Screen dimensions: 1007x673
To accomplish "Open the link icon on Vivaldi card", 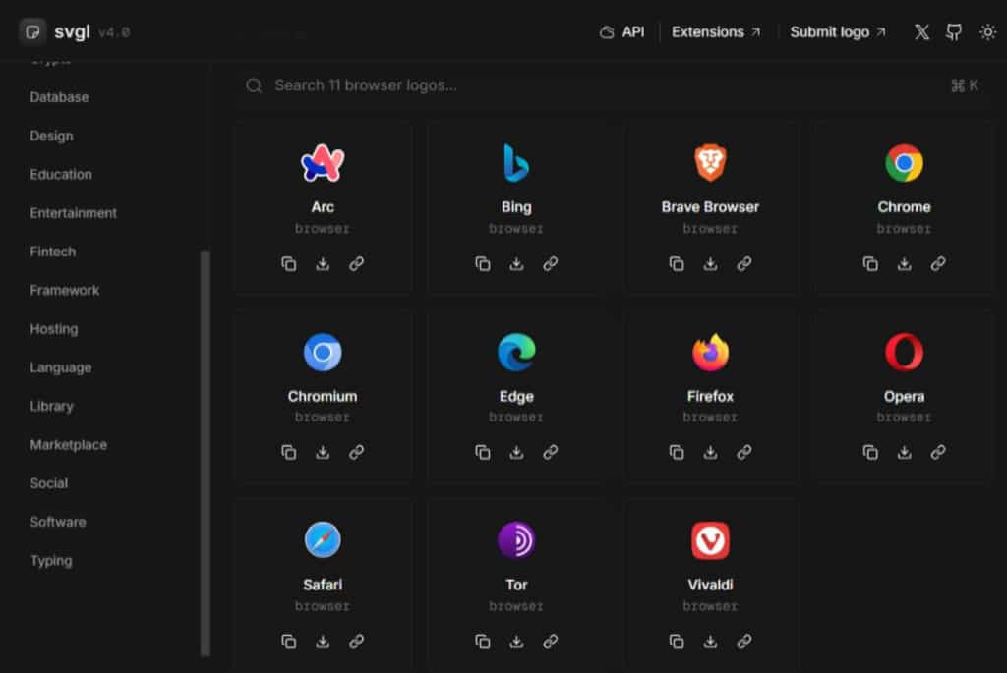I will coord(744,642).
